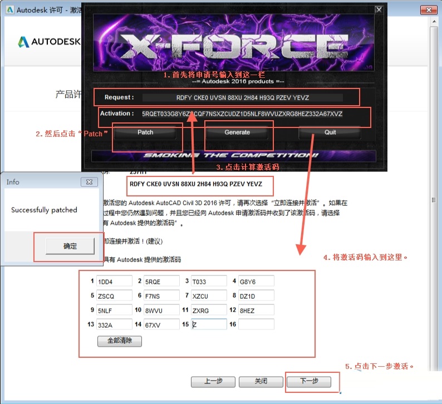Click activation field 12 containing 8HEZ
This screenshot has width=442, height=404.
(x=256, y=310)
